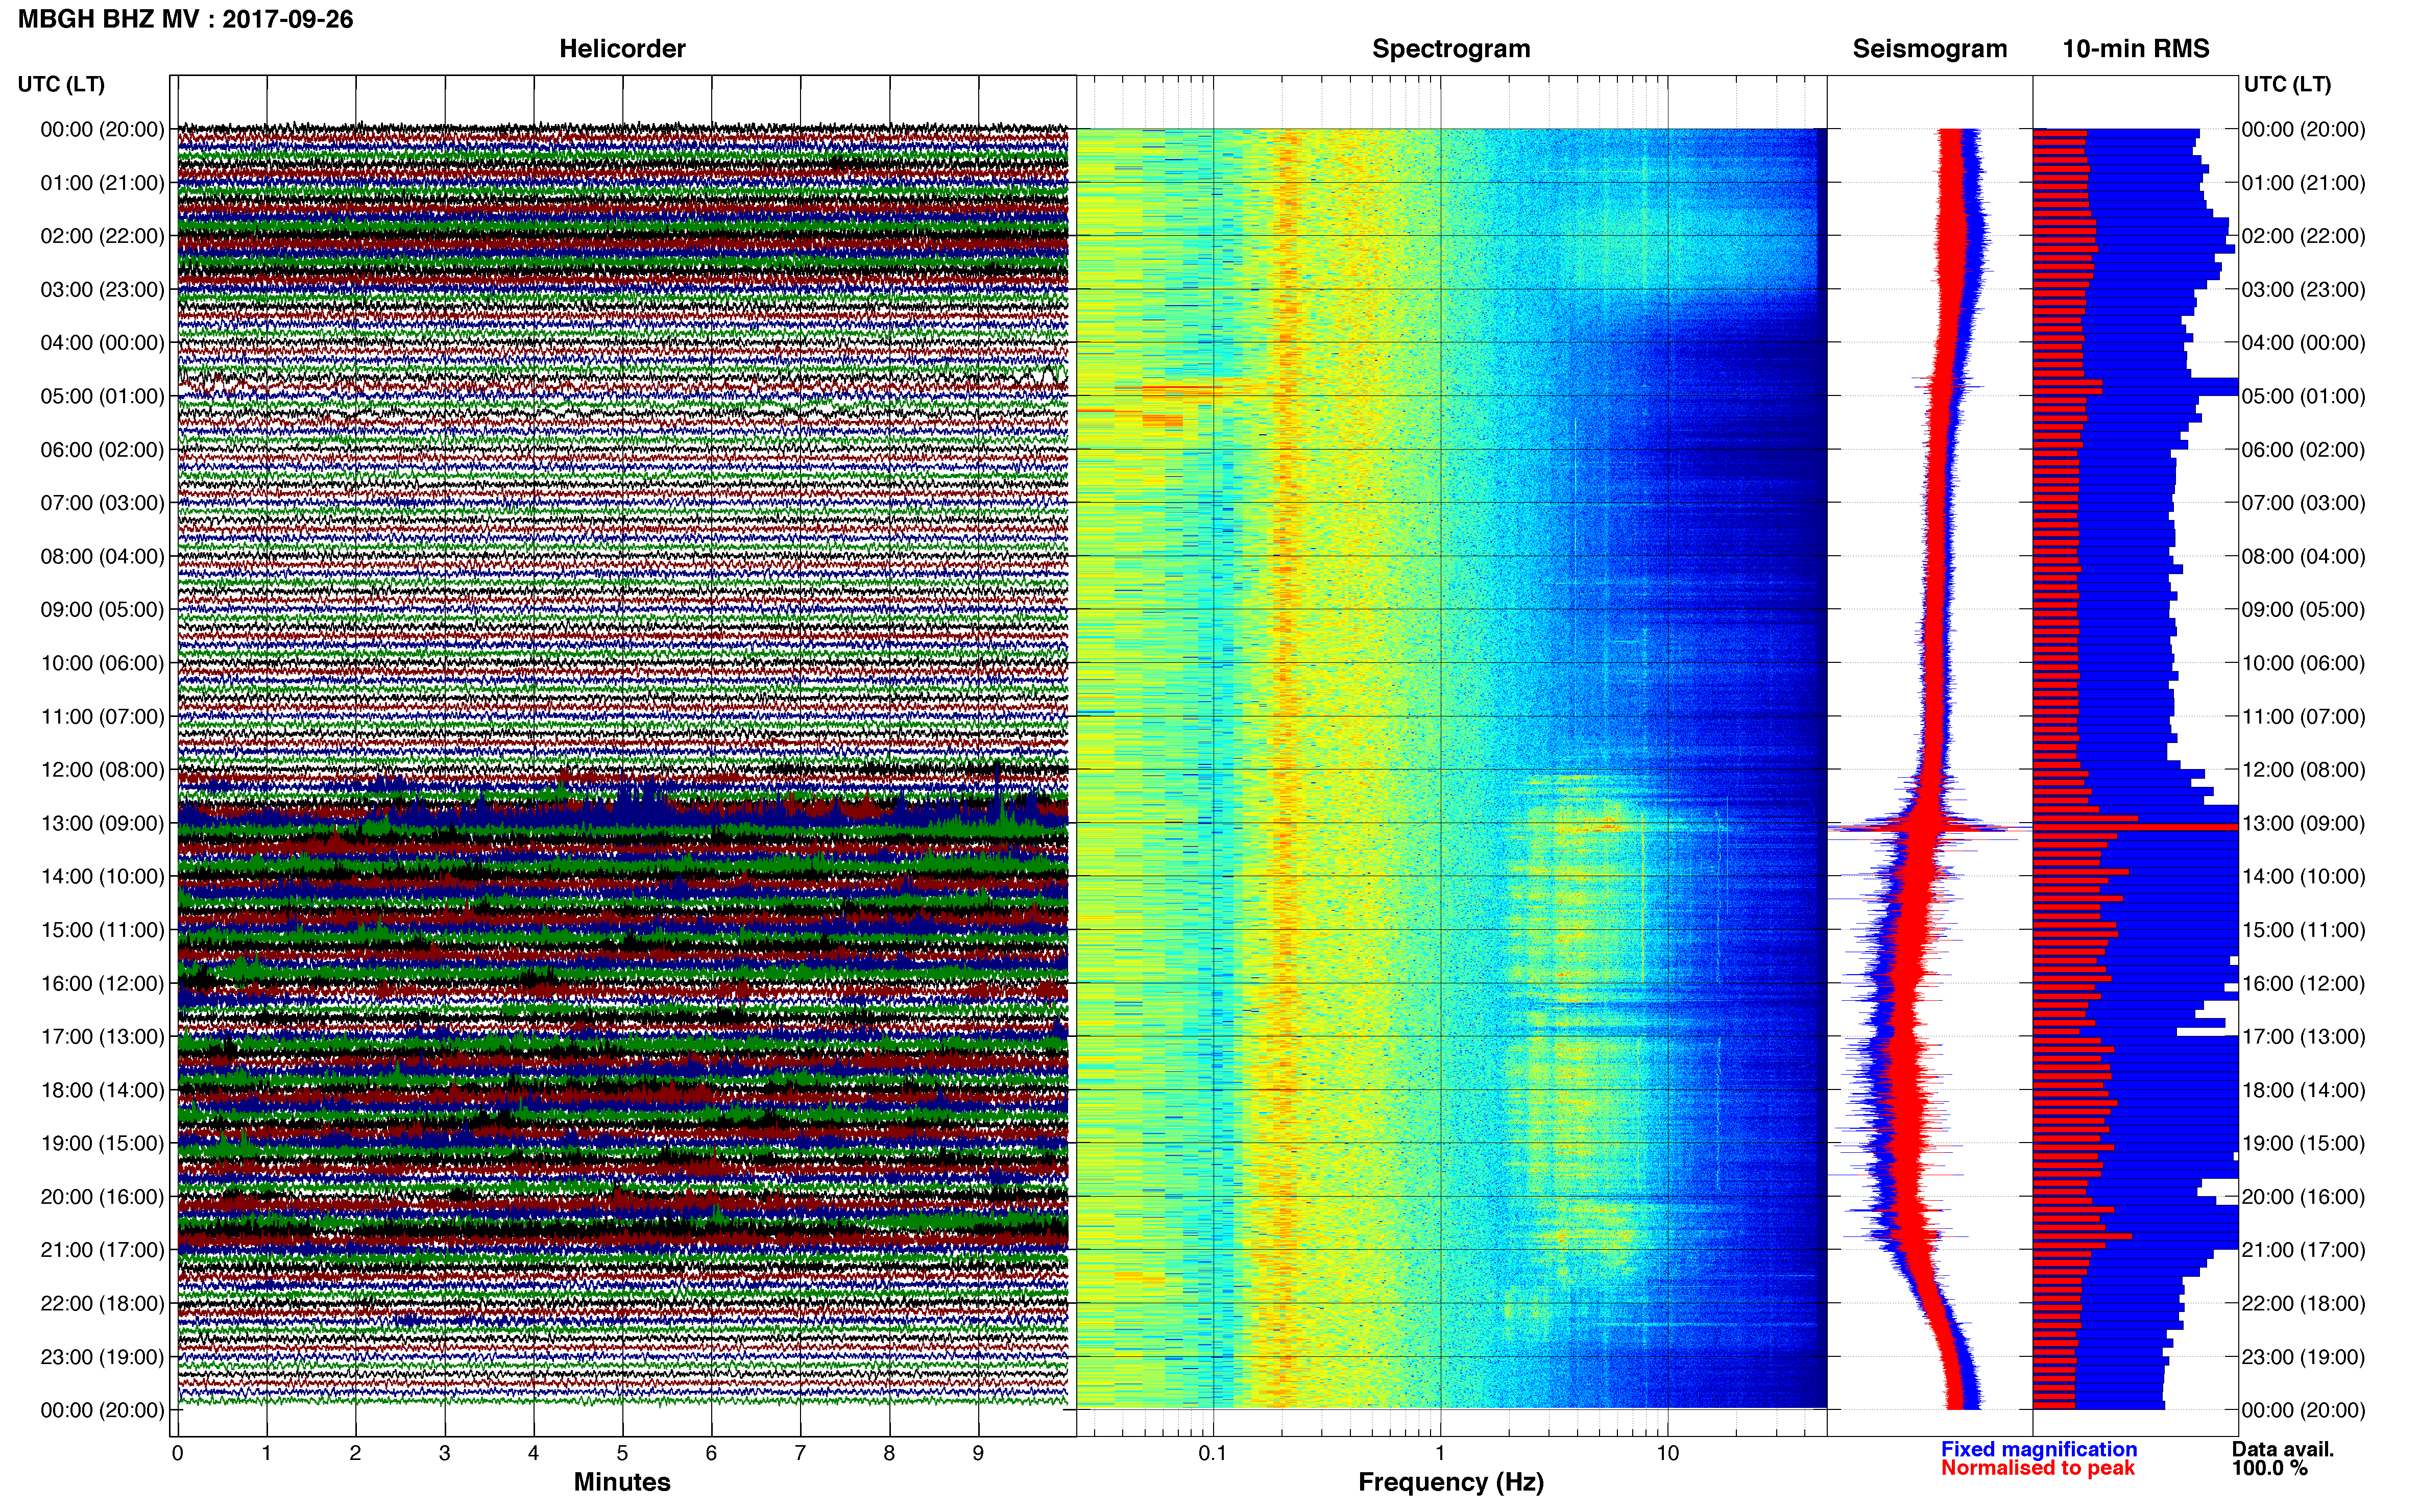Click '05:00 (01:00)' on the Helicorder time axis
This screenshot has width=2420, height=1512.
point(102,396)
